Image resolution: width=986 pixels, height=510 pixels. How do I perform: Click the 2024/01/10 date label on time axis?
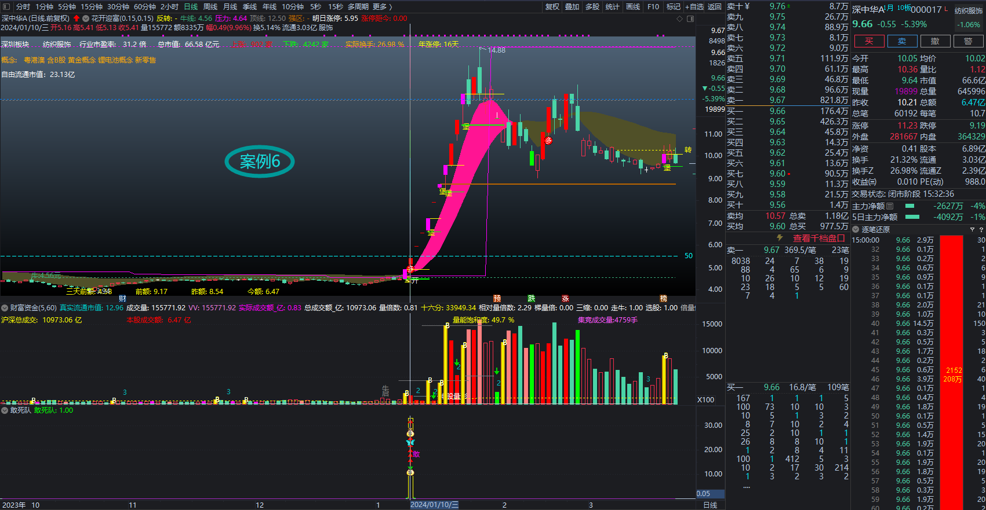[434, 505]
